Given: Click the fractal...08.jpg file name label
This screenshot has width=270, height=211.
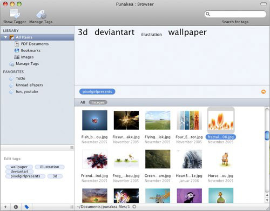Looking at the screenshot, I should pyautogui.click(x=221, y=137).
